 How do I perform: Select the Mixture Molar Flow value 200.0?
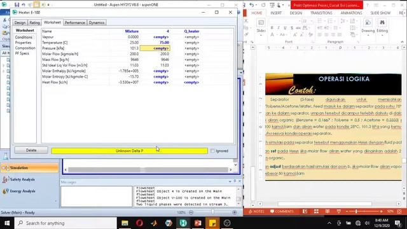click(134, 54)
